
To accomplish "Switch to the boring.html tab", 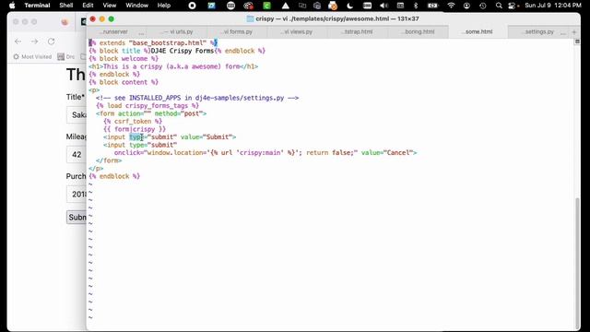I will [x=418, y=32].
